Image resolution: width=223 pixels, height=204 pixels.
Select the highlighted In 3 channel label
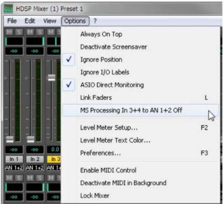point(54,159)
